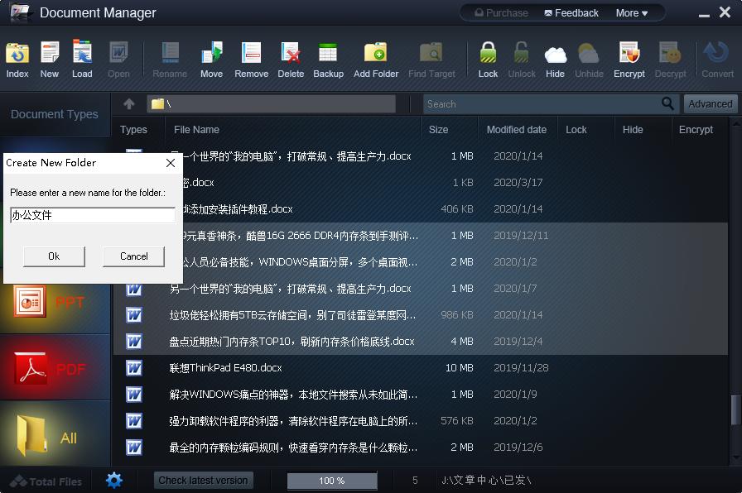Screen dimensions: 742x493
Task: Click the Check latest version button
Action: tap(203, 480)
